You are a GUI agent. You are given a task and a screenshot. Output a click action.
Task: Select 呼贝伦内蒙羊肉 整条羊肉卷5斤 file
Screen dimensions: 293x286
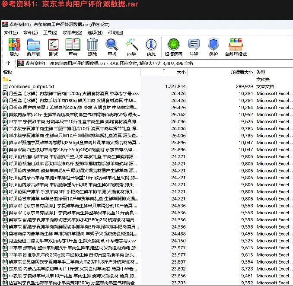tap(73, 171)
